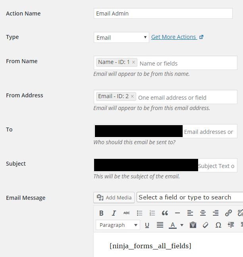Open the special character (omega) picker
Viewport: 243px width, 257px height.
pyautogui.click(x=218, y=225)
